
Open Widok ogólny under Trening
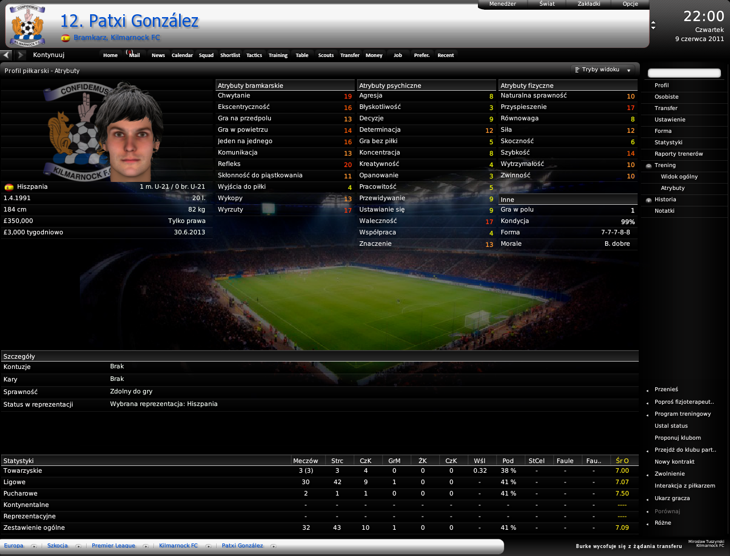tap(679, 177)
